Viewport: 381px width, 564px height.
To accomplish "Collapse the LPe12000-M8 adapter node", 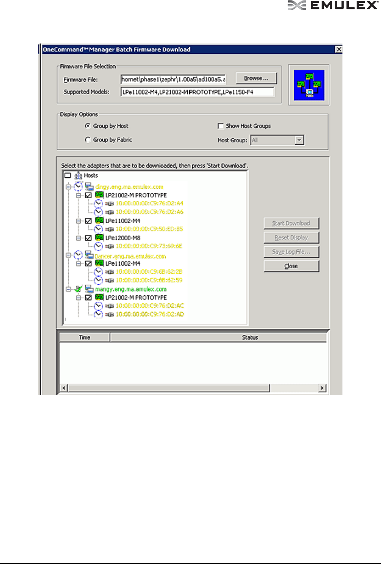I will click(78, 238).
